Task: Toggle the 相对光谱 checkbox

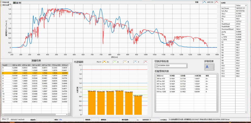Action: pyautogui.click(x=1, y=5)
